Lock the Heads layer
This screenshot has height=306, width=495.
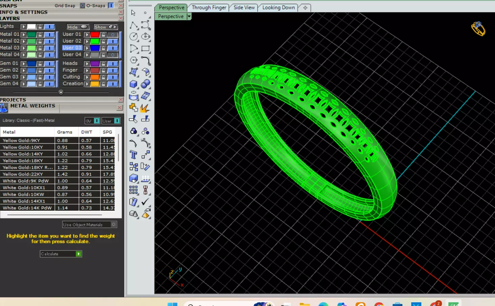(x=103, y=64)
